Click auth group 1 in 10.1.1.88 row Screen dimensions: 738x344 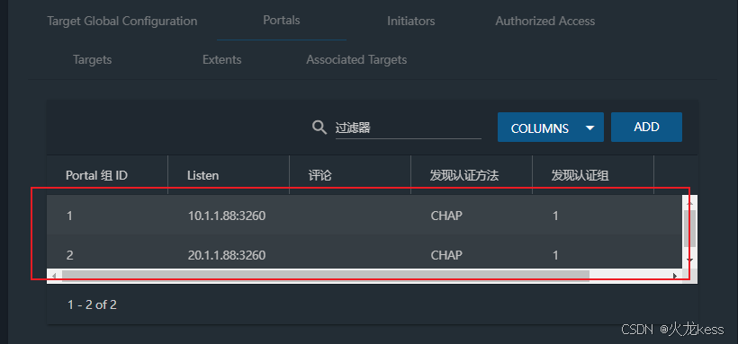pos(555,216)
